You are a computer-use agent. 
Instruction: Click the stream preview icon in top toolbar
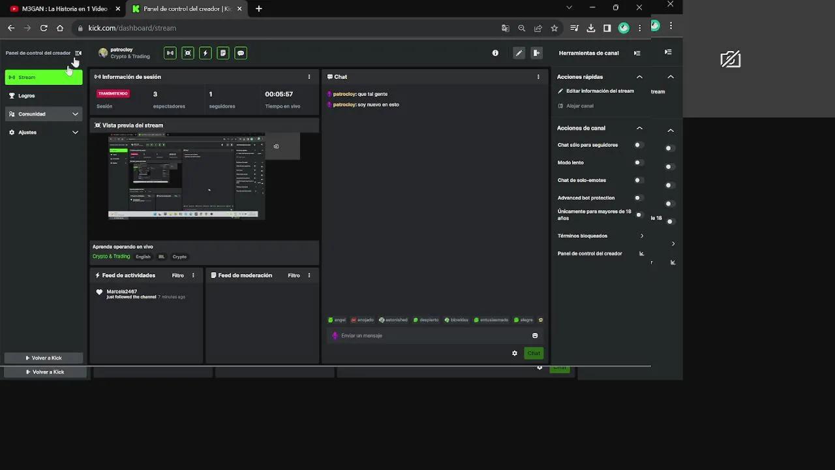(188, 53)
